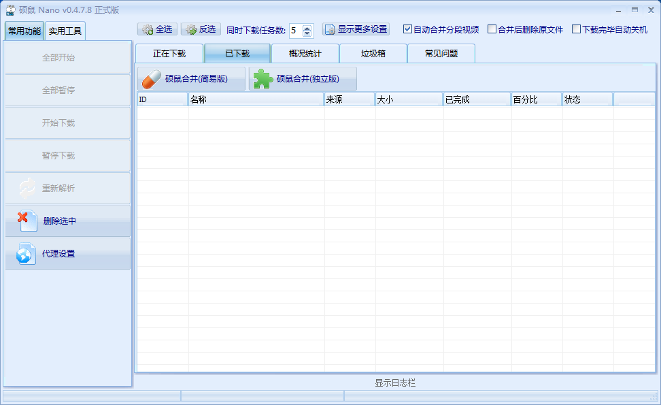
Task: Click the 硕鼠合并(独立版) puzzle piece icon
Action: pos(262,79)
